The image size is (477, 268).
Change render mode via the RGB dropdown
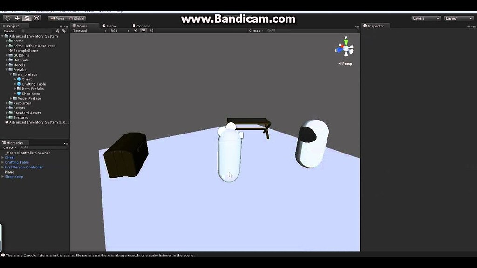(115, 31)
